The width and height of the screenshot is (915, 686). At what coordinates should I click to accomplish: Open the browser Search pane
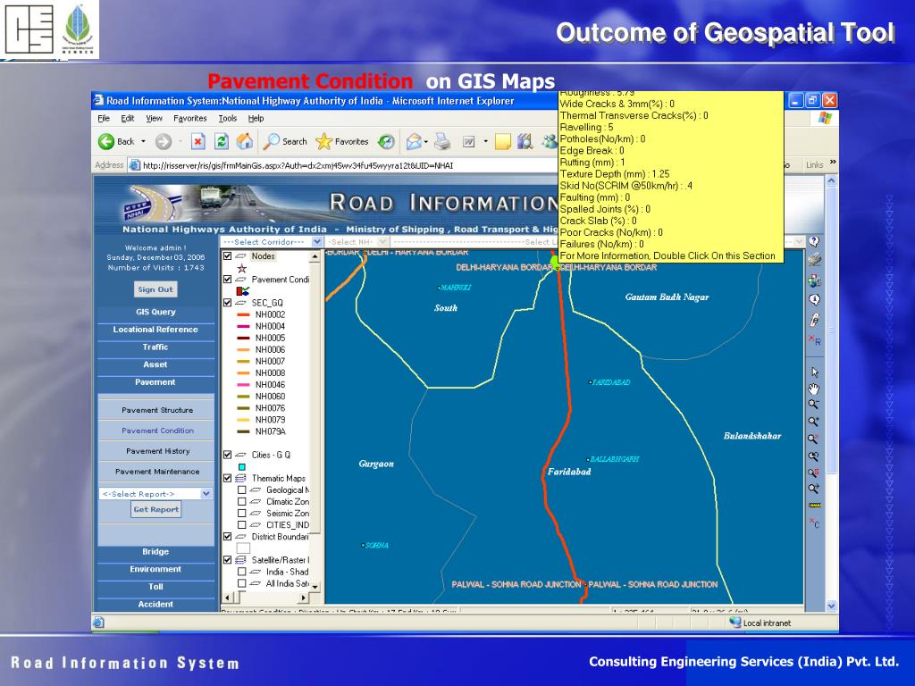click(285, 141)
